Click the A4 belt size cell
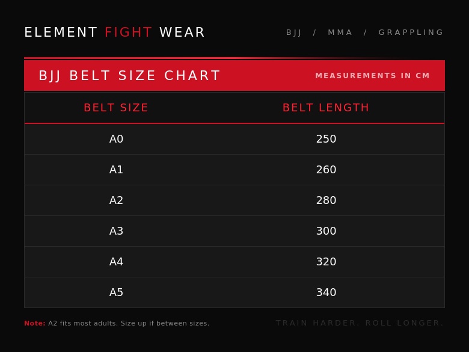 (116, 262)
